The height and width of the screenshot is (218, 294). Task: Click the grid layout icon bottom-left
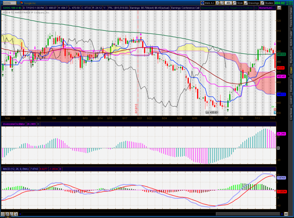click(3, 214)
